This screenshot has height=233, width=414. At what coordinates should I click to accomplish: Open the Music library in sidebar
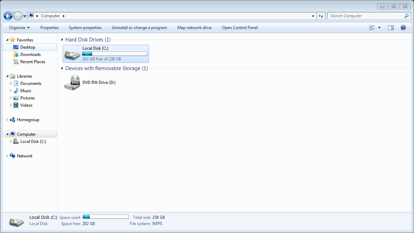[26, 91]
